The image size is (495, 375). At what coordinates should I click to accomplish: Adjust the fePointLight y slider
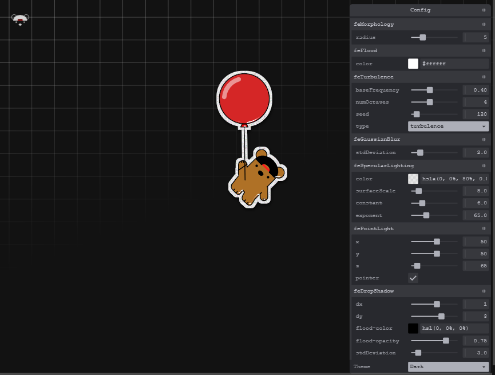point(434,254)
